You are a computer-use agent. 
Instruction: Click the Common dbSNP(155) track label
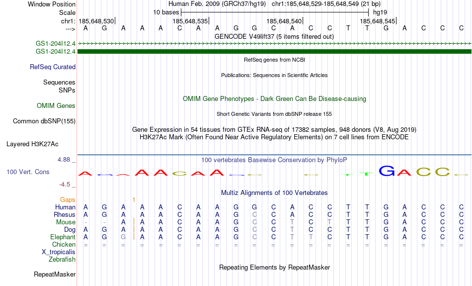point(44,121)
